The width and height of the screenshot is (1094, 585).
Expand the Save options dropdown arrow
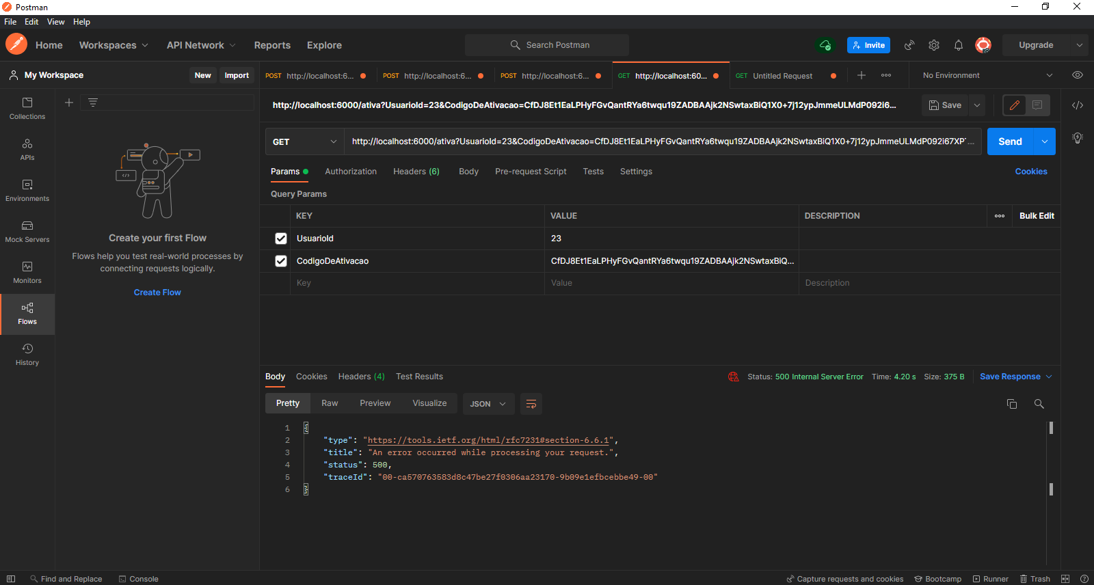(977, 105)
